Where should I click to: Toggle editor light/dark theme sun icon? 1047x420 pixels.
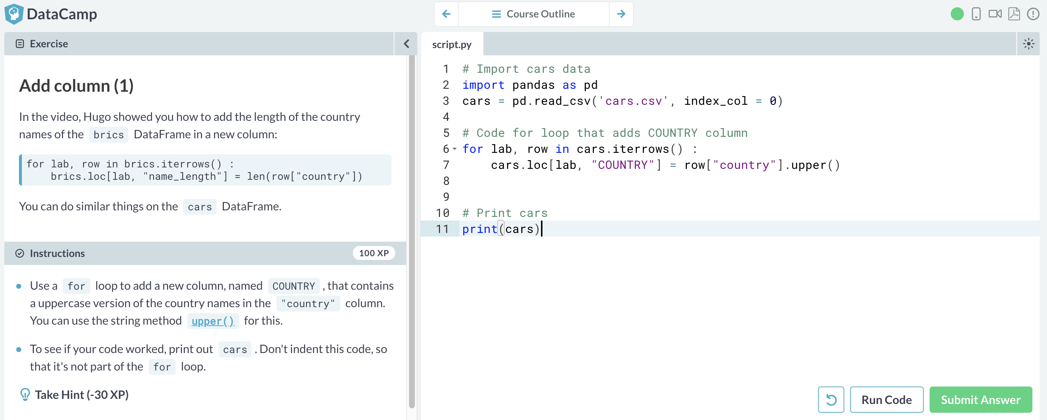pos(1028,44)
